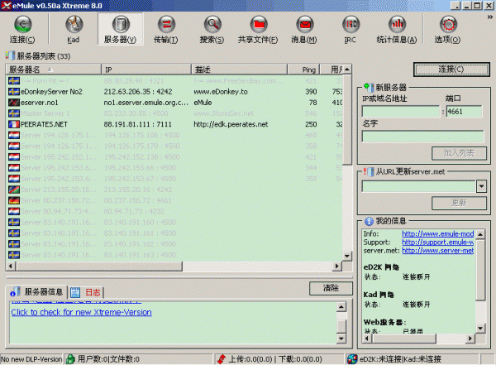Click the icon of eserver.no1 row

pyautogui.click(x=14, y=103)
